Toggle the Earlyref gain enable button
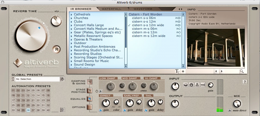This screenshot has height=116, width=260. [x=125, y=110]
